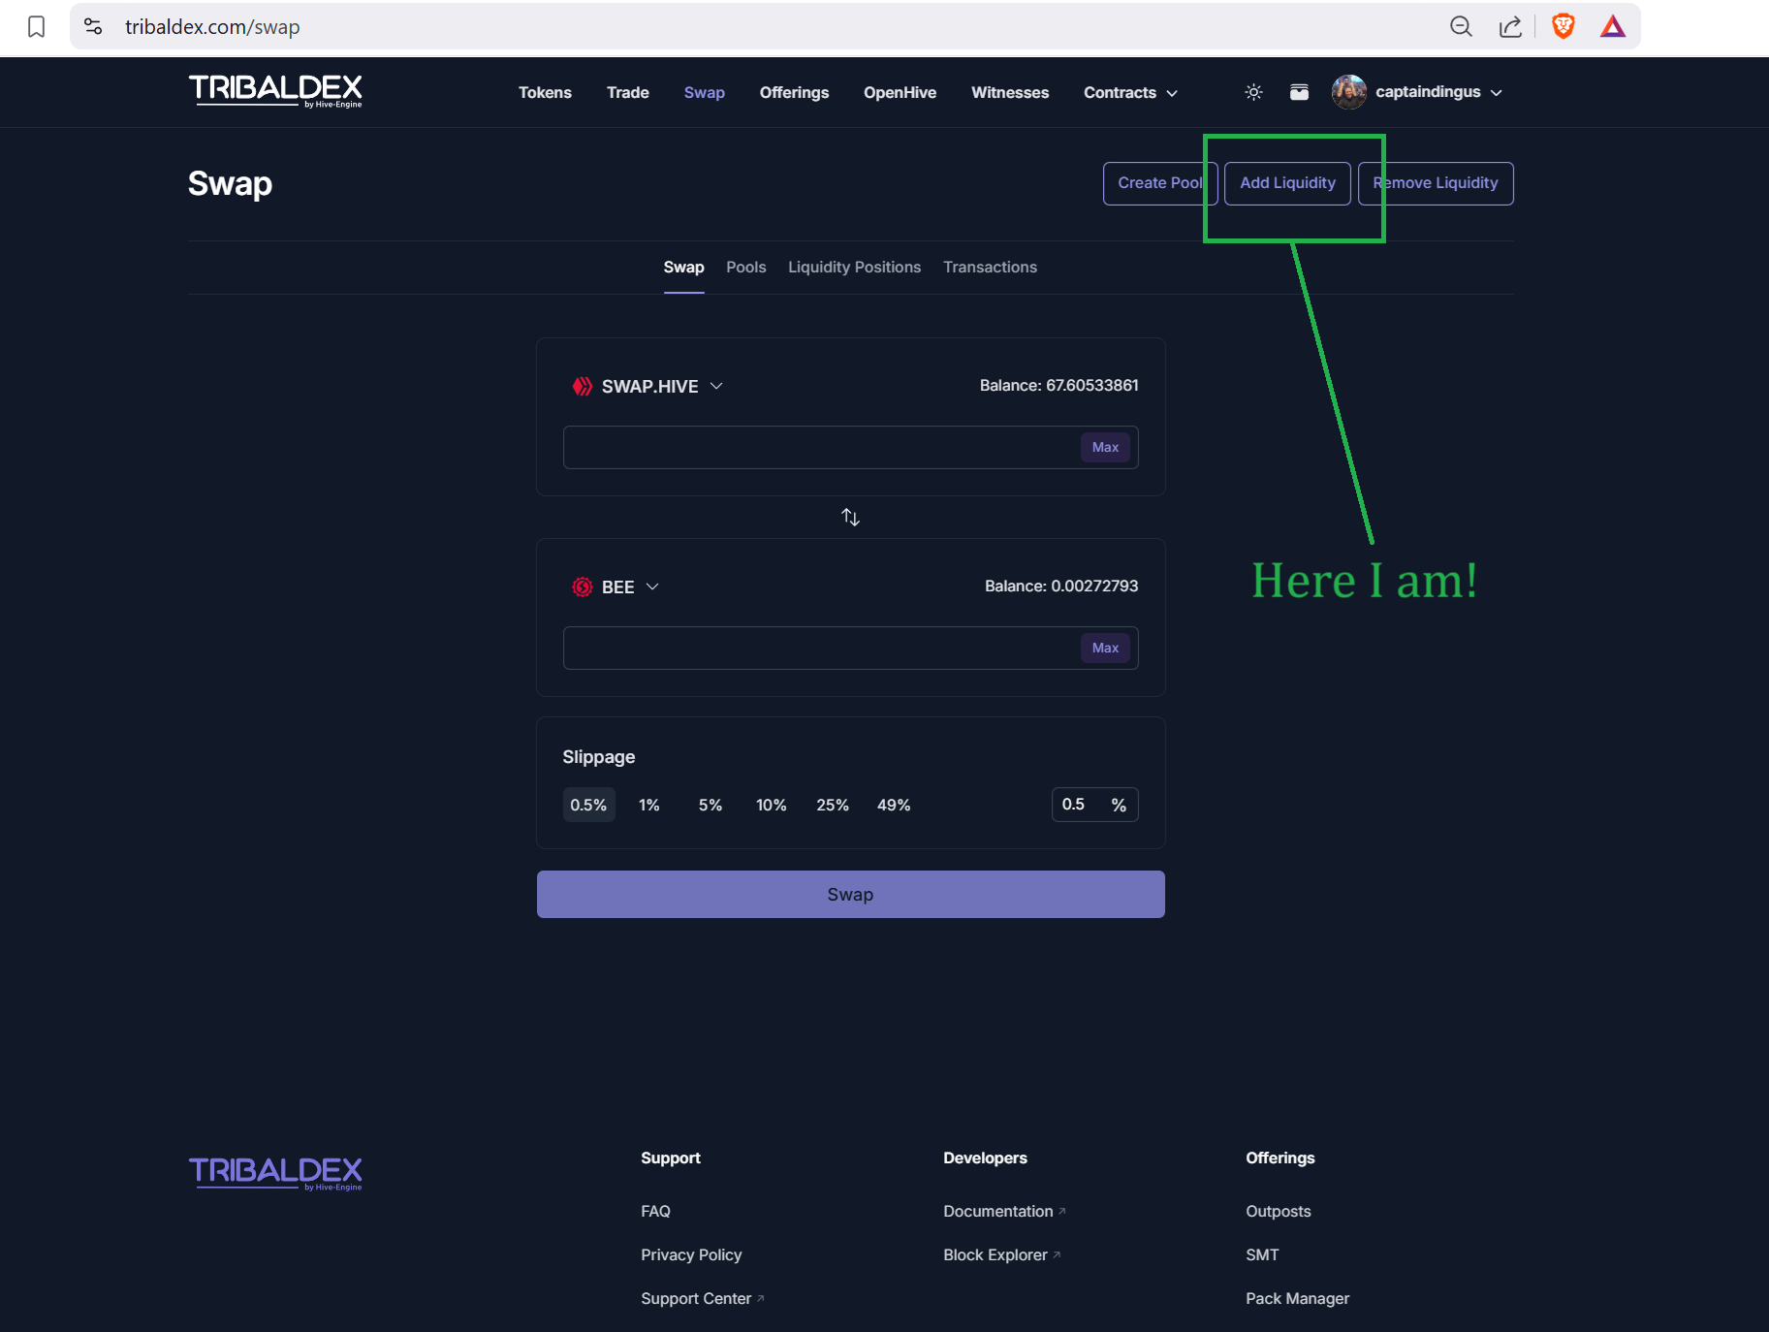This screenshot has height=1332, width=1769.
Task: Open the Privacy Policy link
Action: 691,1254
